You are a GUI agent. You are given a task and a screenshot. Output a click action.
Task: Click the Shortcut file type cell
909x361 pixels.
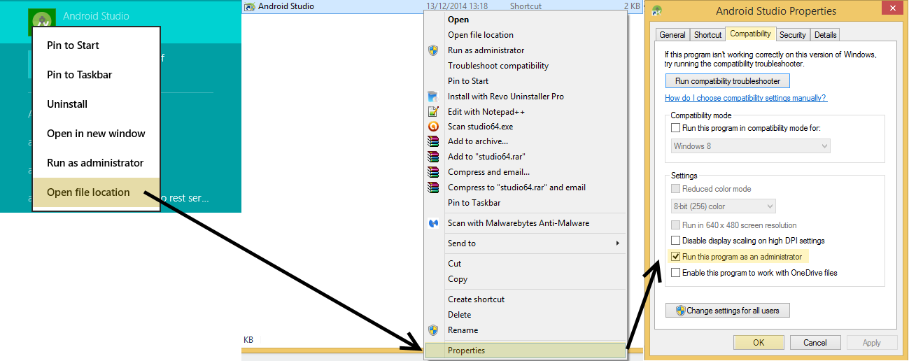tap(526, 6)
